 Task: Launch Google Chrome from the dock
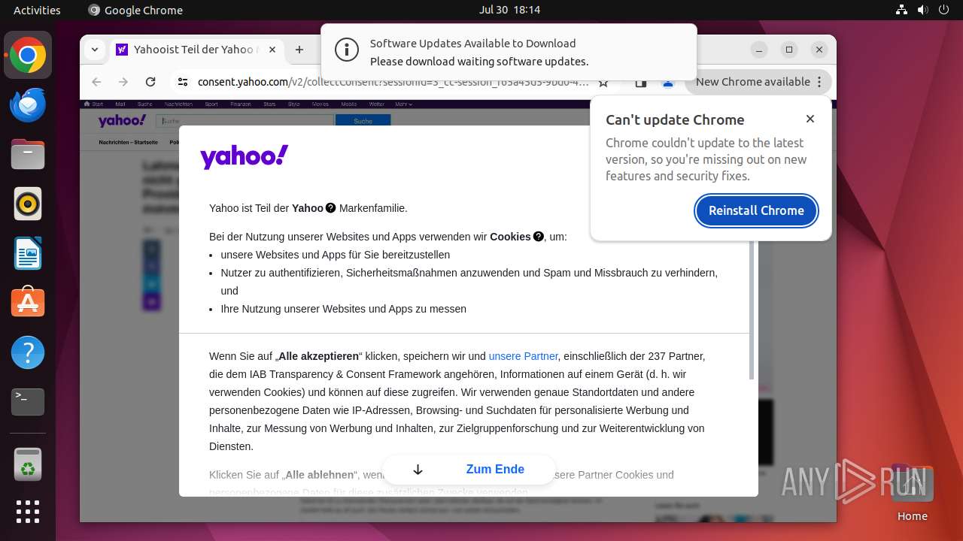(28, 56)
